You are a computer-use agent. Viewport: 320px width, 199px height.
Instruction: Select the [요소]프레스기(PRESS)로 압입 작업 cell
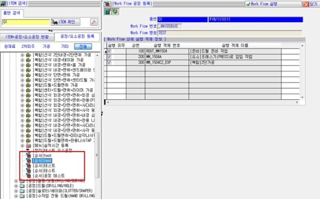click(235, 57)
